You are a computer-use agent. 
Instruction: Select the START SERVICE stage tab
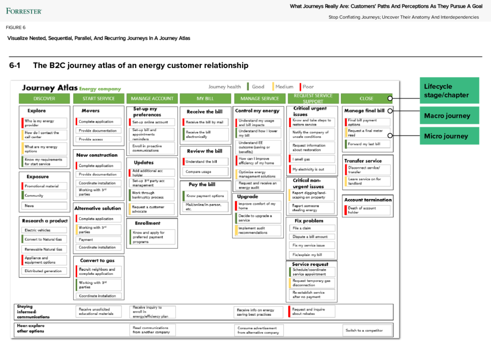(98, 98)
